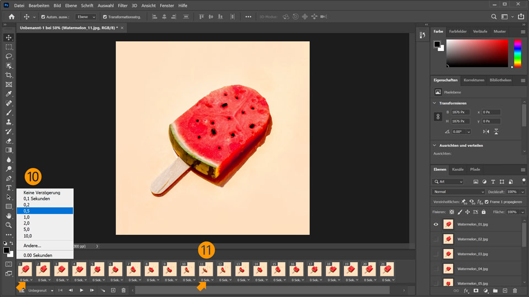This screenshot has width=529, height=297.
Task: Play the frame animation
Action: (x=82, y=290)
